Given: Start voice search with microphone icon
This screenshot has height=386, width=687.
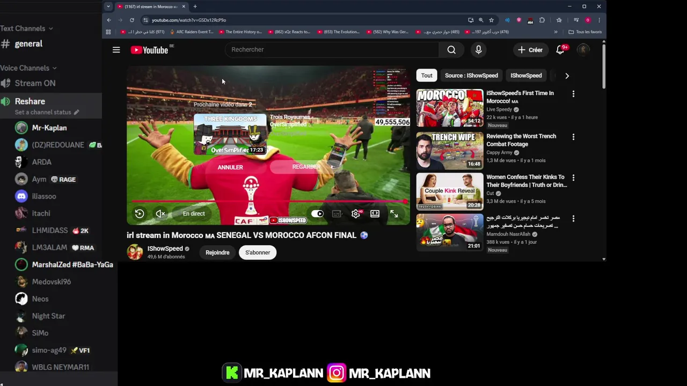Looking at the screenshot, I should (478, 50).
